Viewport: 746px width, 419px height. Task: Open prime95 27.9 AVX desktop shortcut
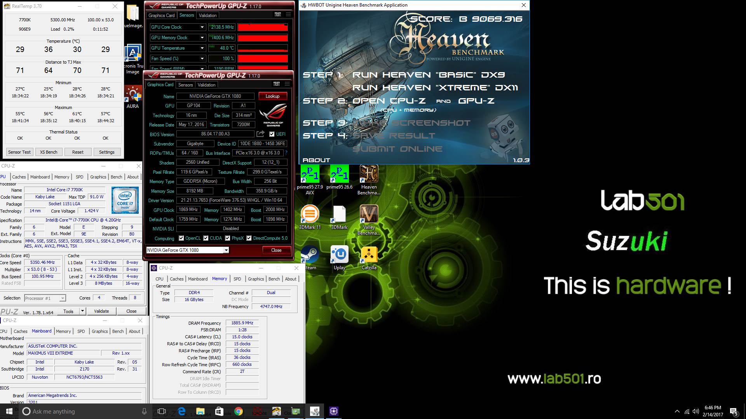310,180
